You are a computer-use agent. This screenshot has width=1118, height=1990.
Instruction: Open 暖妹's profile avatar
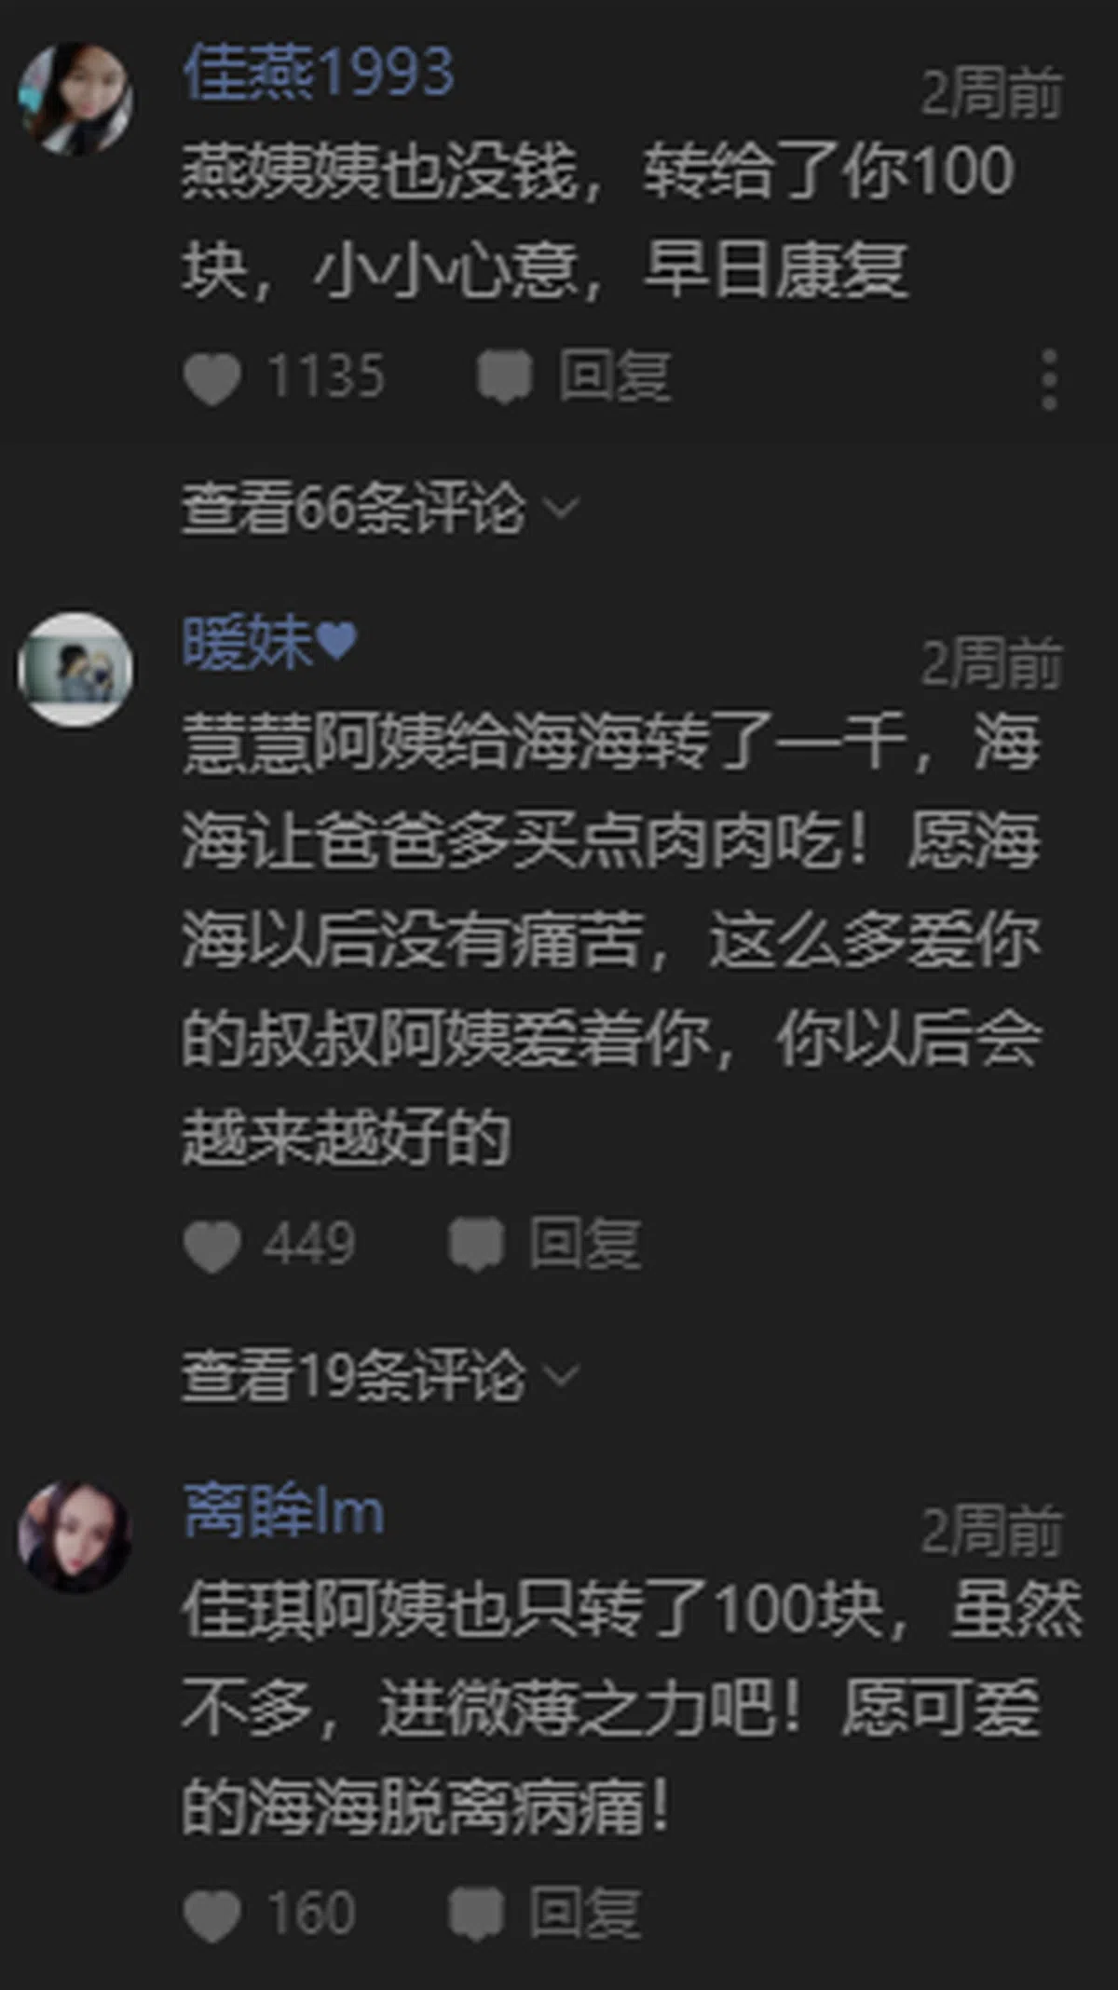coord(75,669)
